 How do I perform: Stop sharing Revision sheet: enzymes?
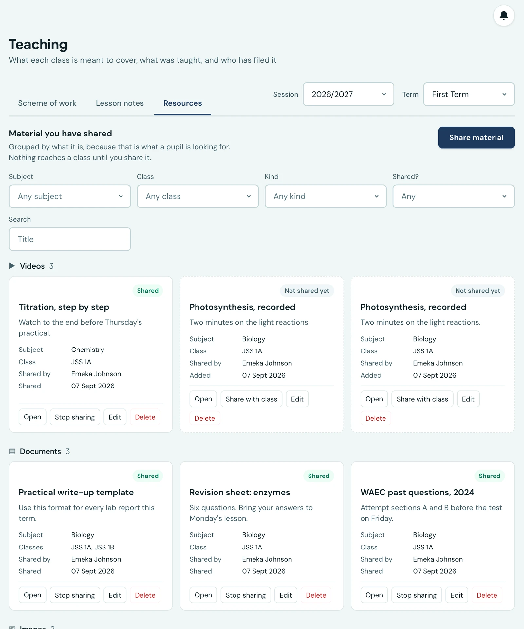tap(246, 595)
